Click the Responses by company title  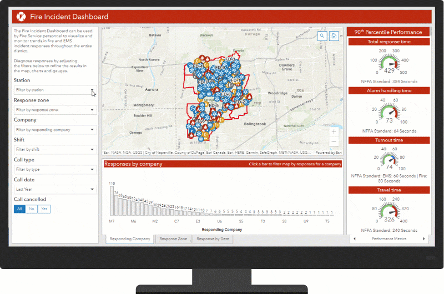133,164
